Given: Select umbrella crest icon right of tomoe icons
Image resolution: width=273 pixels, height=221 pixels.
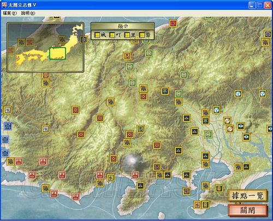Looking at the screenshot, I should click(x=241, y=126).
